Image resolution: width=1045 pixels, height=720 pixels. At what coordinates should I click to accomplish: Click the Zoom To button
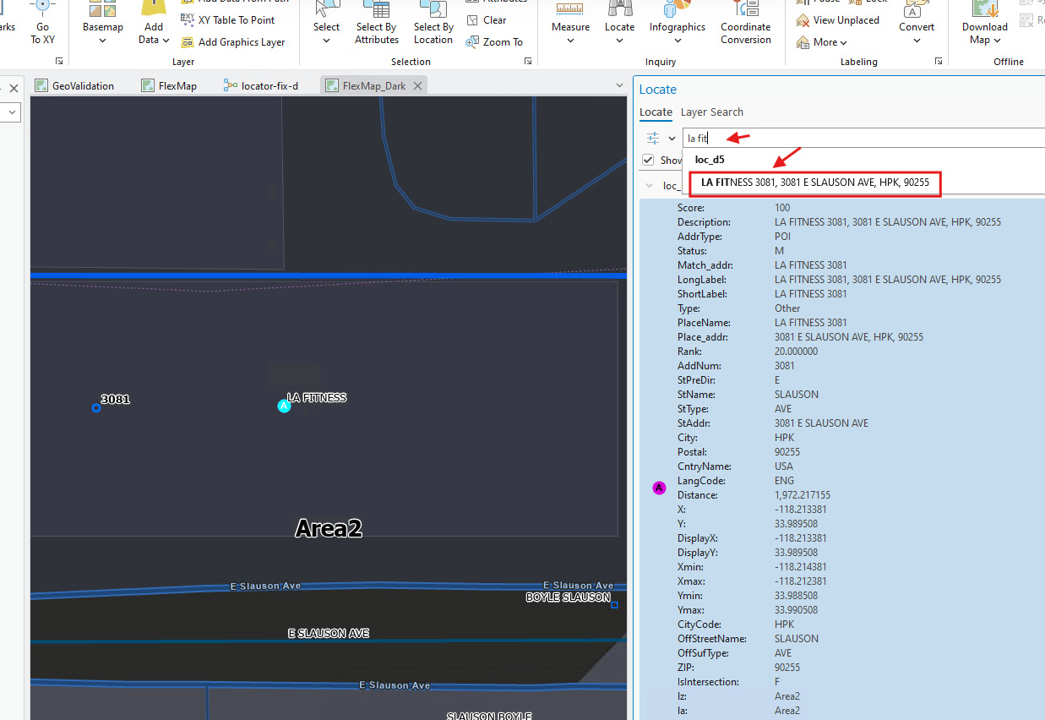click(495, 41)
